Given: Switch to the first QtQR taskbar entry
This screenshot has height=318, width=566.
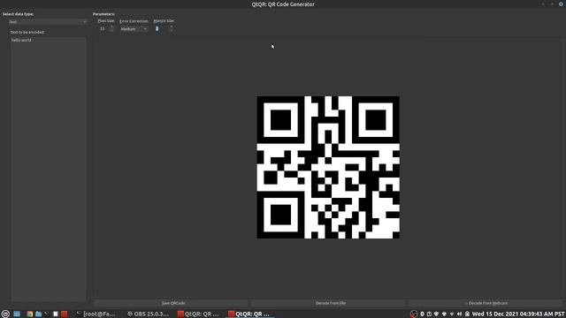Looking at the screenshot, I should 198,314.
